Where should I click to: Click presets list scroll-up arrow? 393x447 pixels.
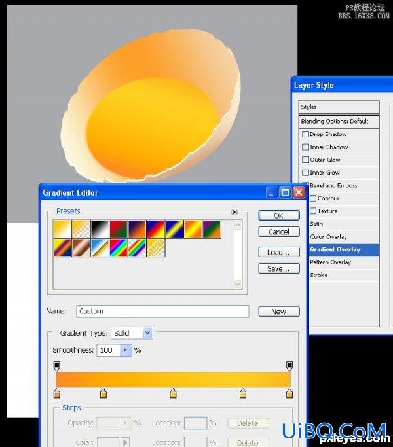pos(238,226)
